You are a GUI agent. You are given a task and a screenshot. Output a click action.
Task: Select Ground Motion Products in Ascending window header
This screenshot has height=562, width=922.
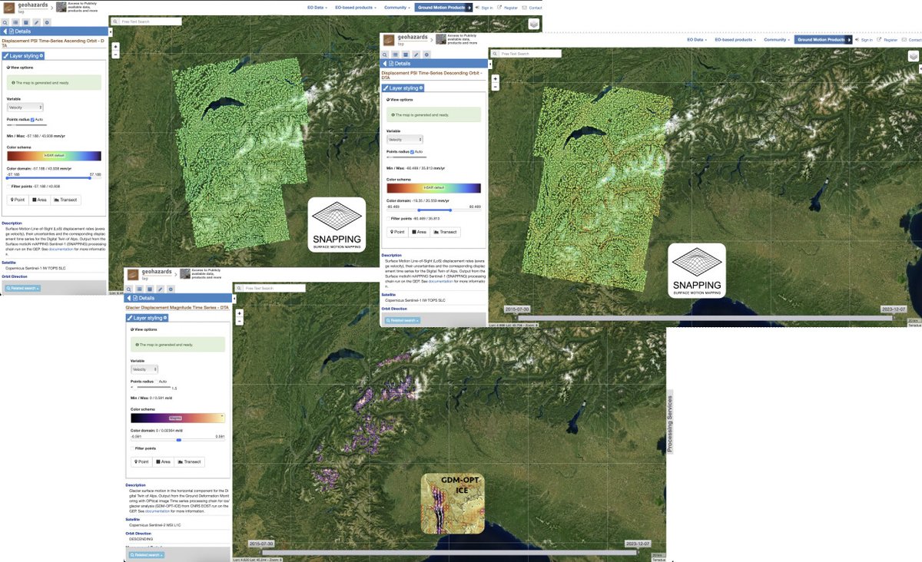tap(442, 7)
